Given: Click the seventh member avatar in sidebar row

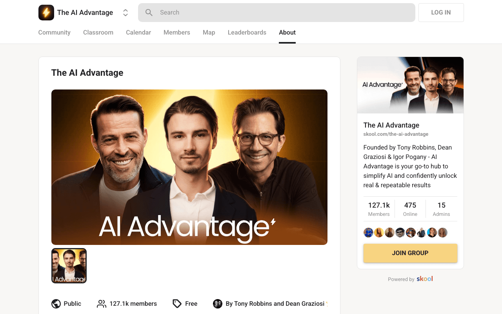Looking at the screenshot, I should pyautogui.click(x=432, y=233).
